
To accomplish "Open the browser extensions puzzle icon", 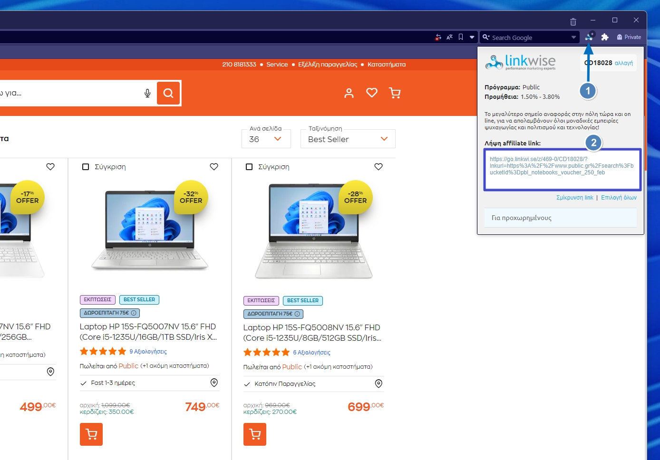I will tap(605, 37).
